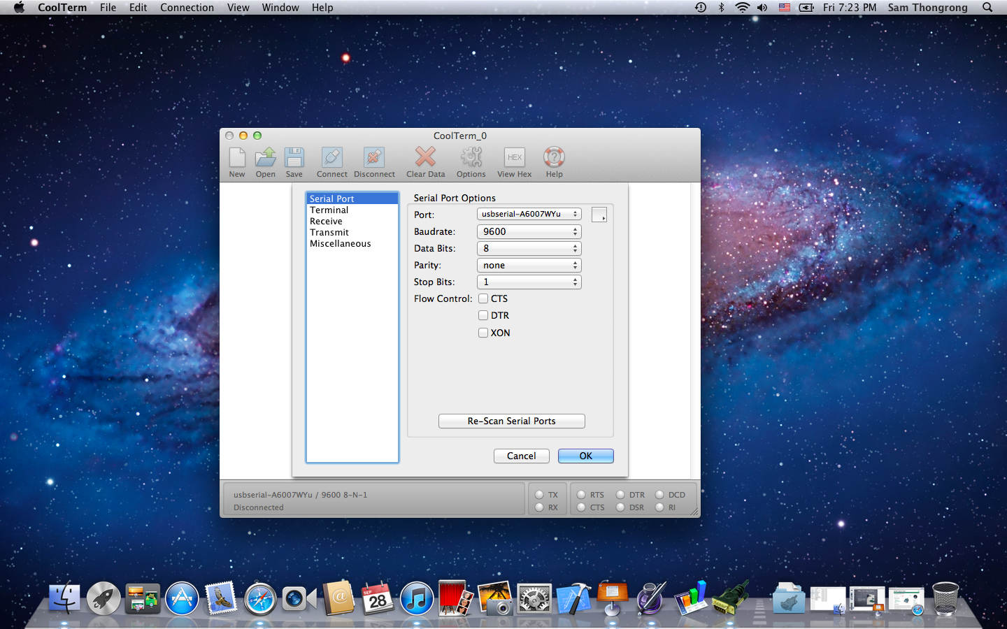This screenshot has width=1007, height=629.
Task: Open App Store from the dock
Action: 182,599
